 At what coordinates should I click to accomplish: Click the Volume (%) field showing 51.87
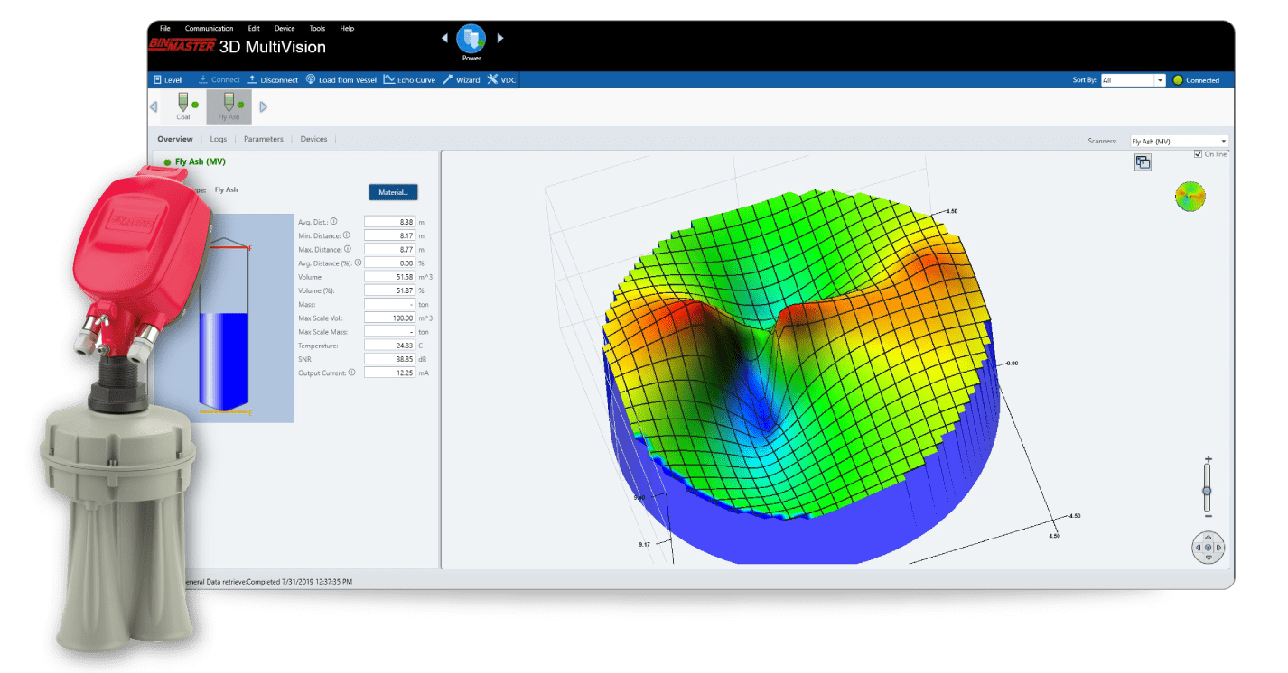pyautogui.click(x=389, y=290)
